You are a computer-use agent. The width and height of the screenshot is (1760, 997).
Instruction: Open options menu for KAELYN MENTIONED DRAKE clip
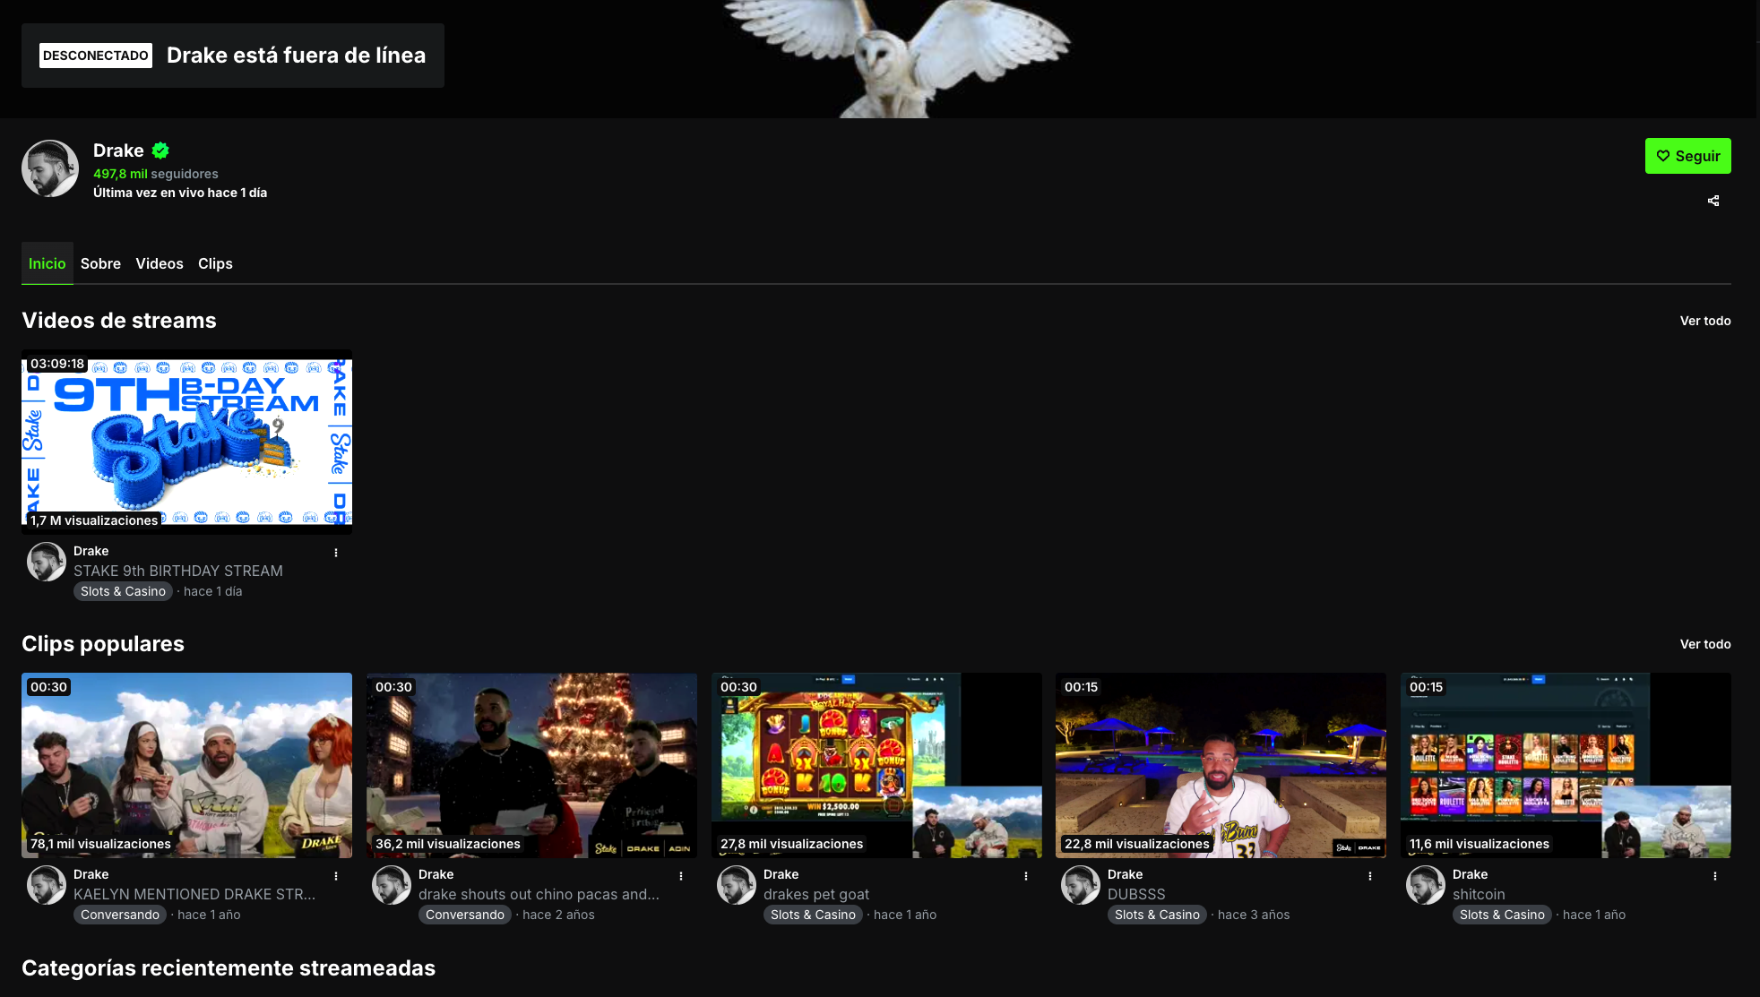tap(336, 876)
